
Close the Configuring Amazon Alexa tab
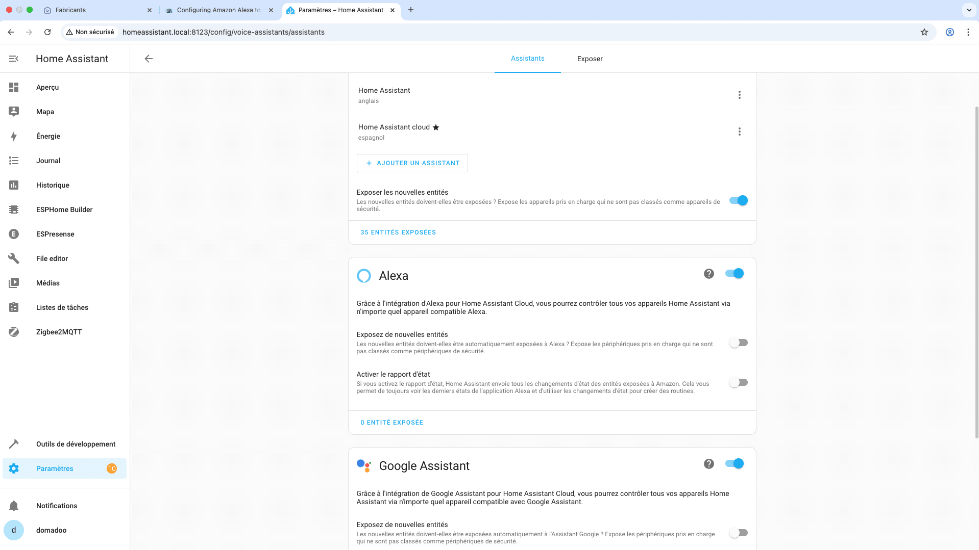pos(271,10)
